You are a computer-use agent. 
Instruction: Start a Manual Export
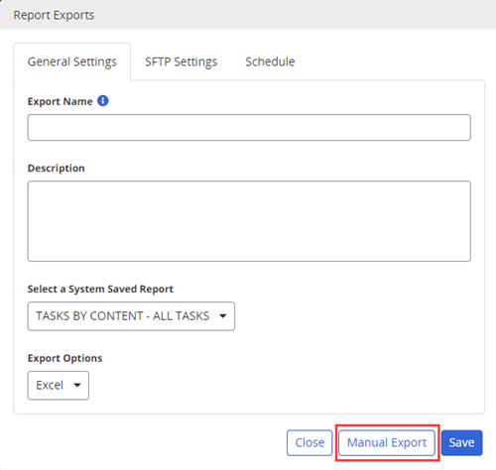coord(387,442)
